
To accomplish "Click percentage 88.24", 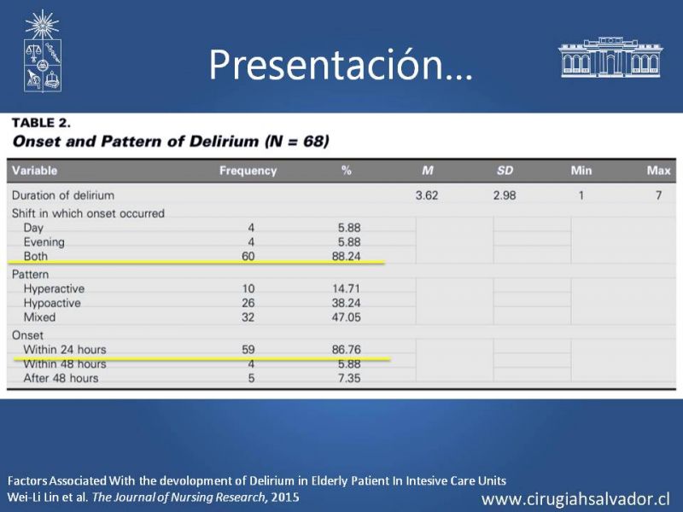I will (347, 256).
